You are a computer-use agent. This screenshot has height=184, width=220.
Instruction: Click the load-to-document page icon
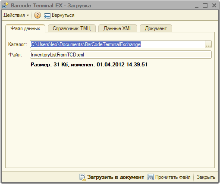point(83,177)
